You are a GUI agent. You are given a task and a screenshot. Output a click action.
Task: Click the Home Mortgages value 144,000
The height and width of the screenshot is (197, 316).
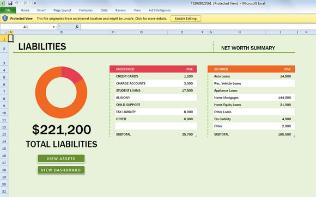pos(284,97)
